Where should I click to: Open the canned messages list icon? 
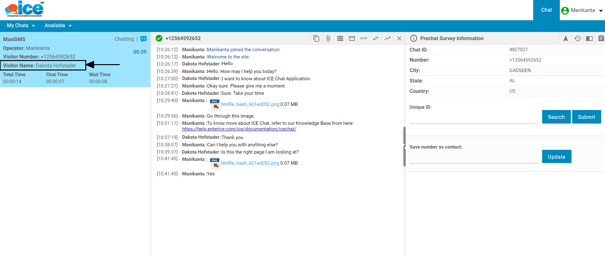pos(340,39)
